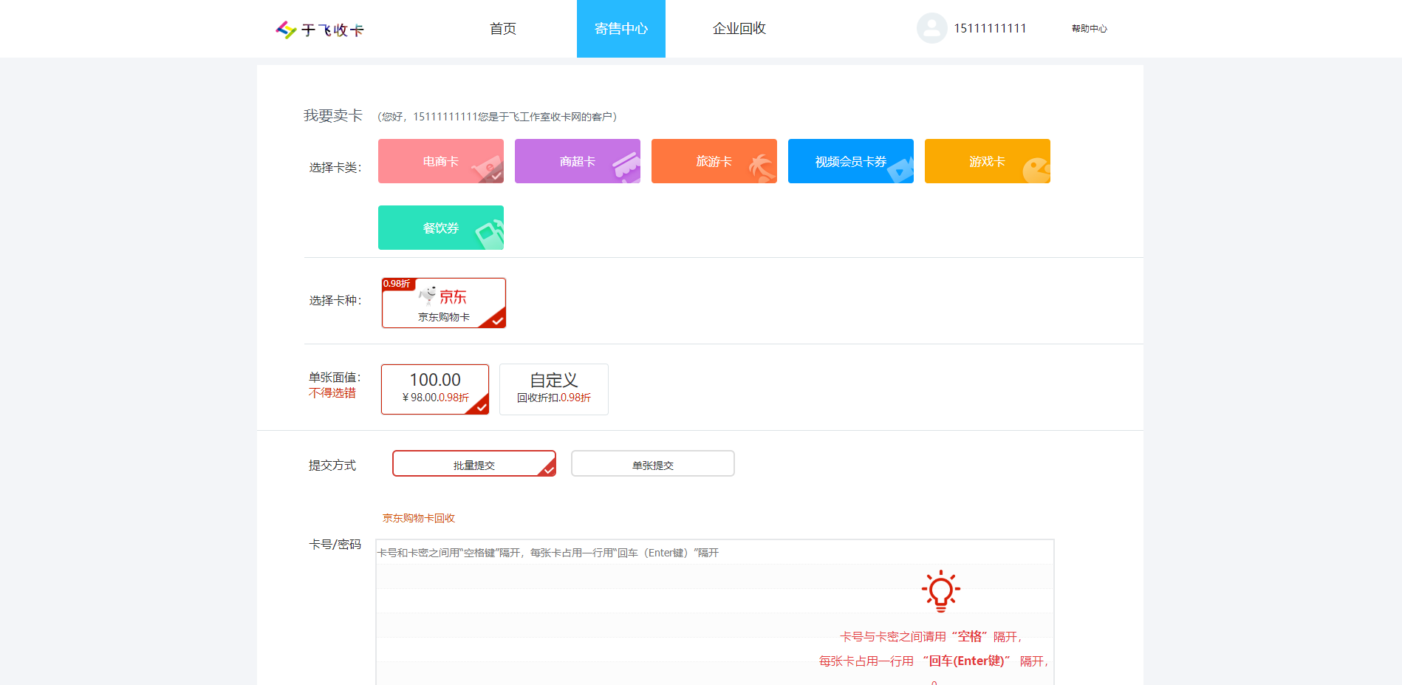Select the 京东购物卡 card type
This screenshot has width=1402, height=685.
tap(443, 303)
